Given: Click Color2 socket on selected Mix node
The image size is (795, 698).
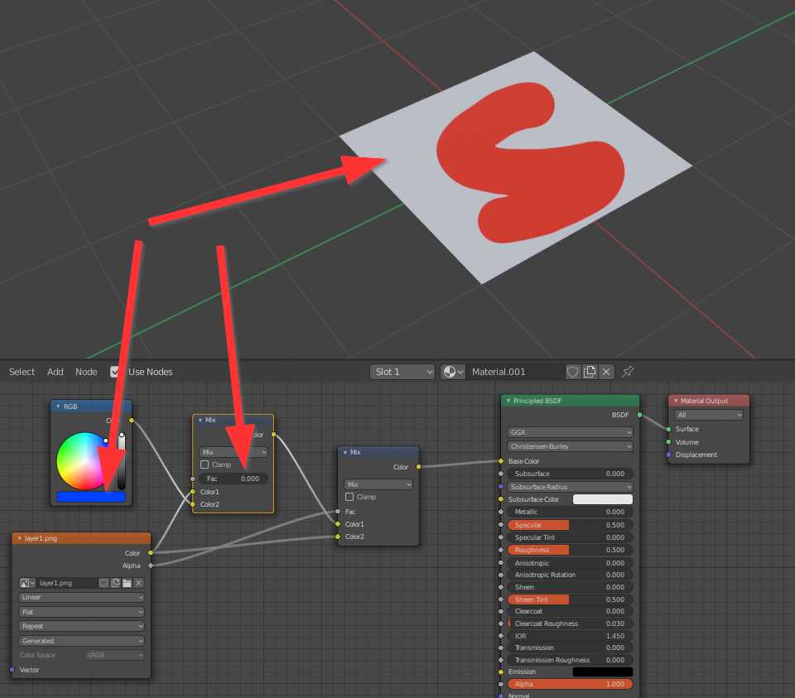Looking at the screenshot, I should coord(193,504).
